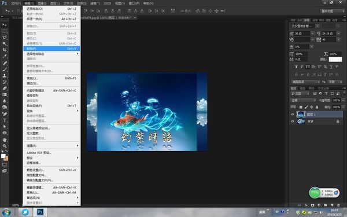Open the workspace switcher dropdown
Image resolution: width=347 pixels, height=217 pixels.
[x=333, y=11]
